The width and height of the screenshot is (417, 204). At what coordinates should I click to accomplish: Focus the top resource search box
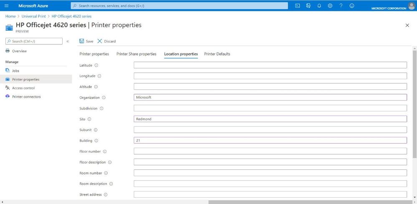point(179,5)
